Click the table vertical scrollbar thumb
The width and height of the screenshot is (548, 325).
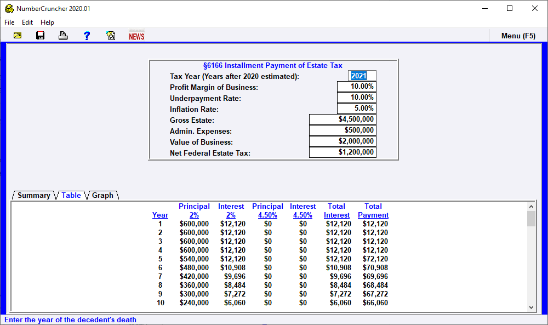[x=531, y=219]
